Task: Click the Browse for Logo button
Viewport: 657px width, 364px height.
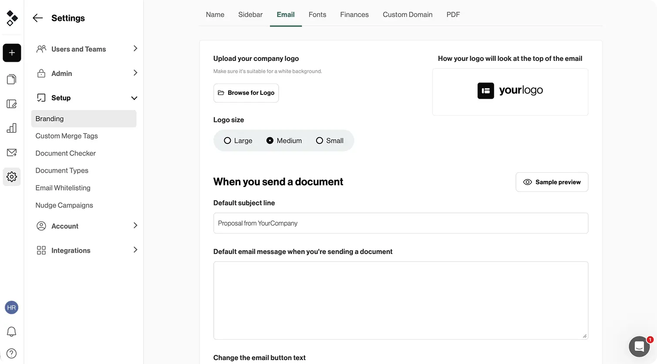Action: (x=246, y=93)
